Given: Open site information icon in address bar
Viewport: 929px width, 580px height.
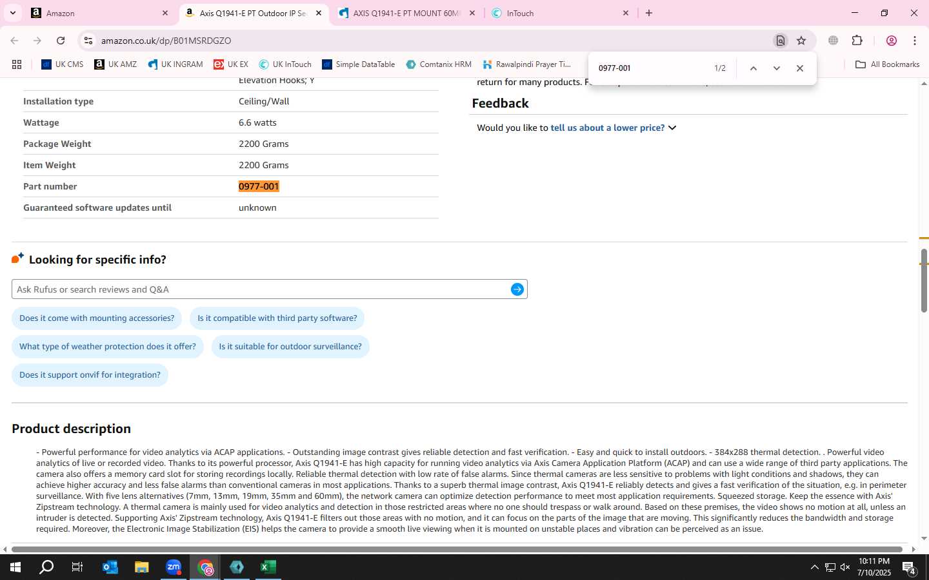Looking at the screenshot, I should click(88, 41).
